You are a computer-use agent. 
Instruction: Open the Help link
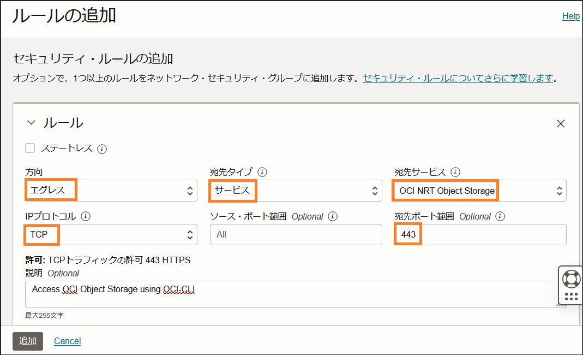click(571, 16)
